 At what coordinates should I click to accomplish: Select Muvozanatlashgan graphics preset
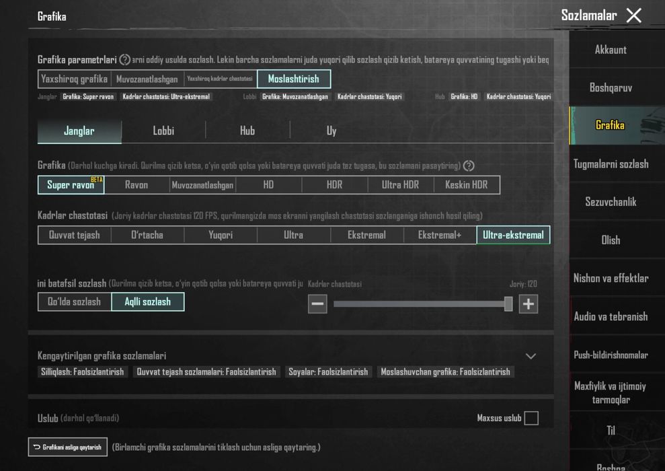click(147, 79)
